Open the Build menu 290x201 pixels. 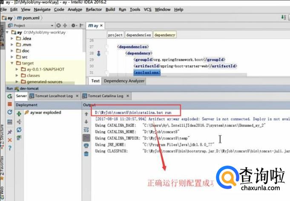tap(110, 9)
